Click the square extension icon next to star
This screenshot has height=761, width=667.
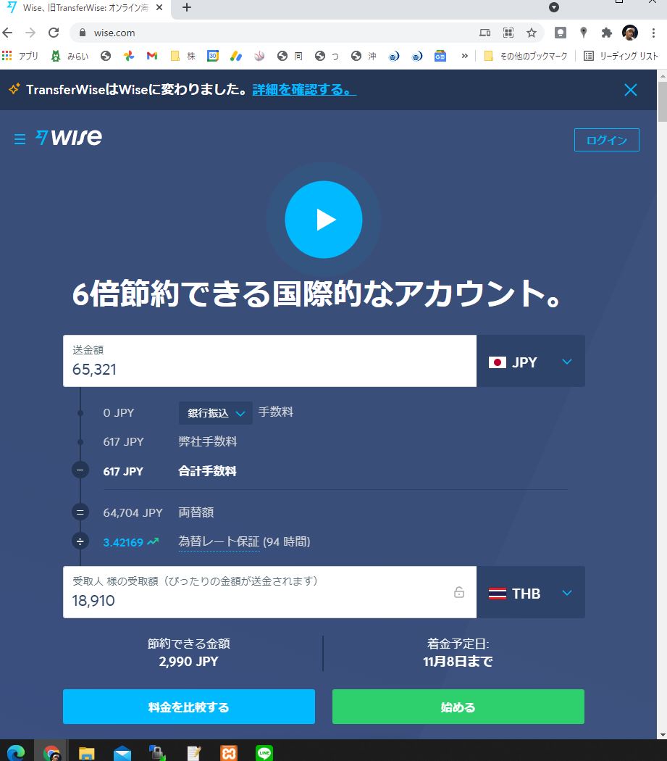pos(561,33)
